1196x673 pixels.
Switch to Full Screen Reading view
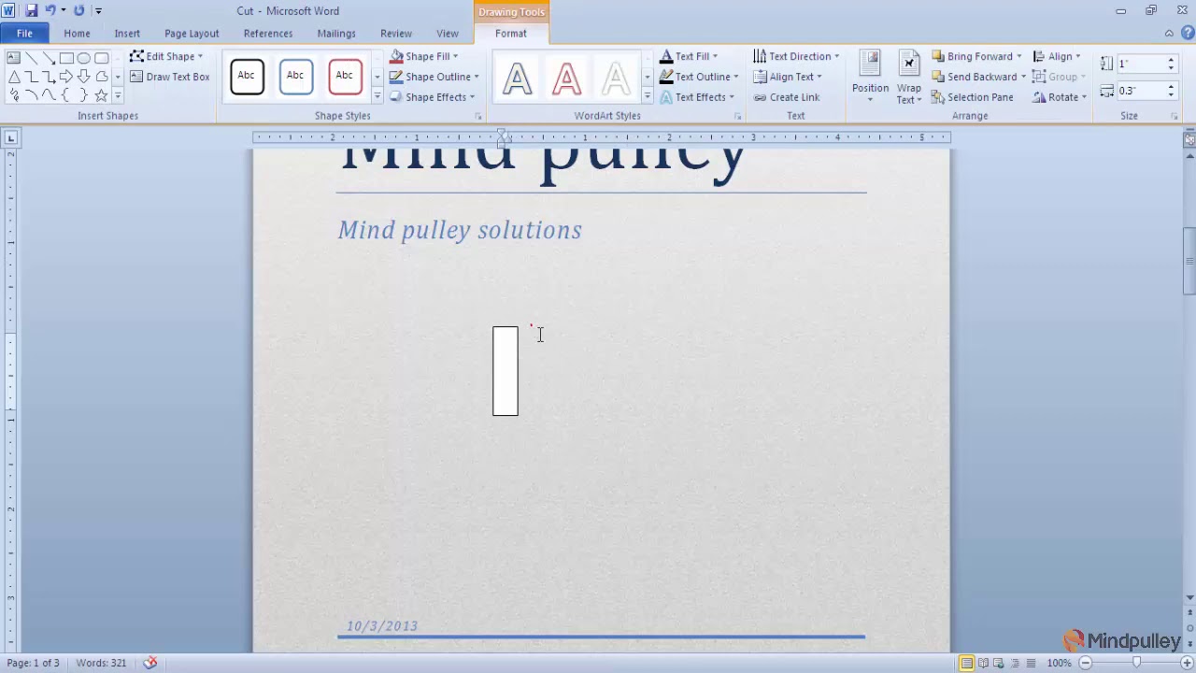(983, 663)
